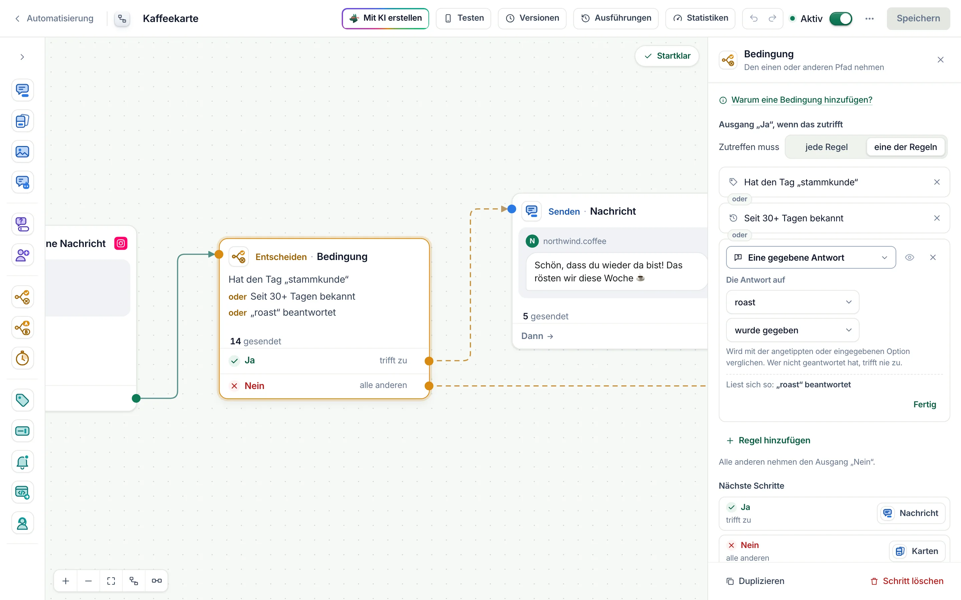Screen dimensions: 961x600
Task: Remove the 'Hat den Tag stammkunde' rule
Action: (937, 182)
